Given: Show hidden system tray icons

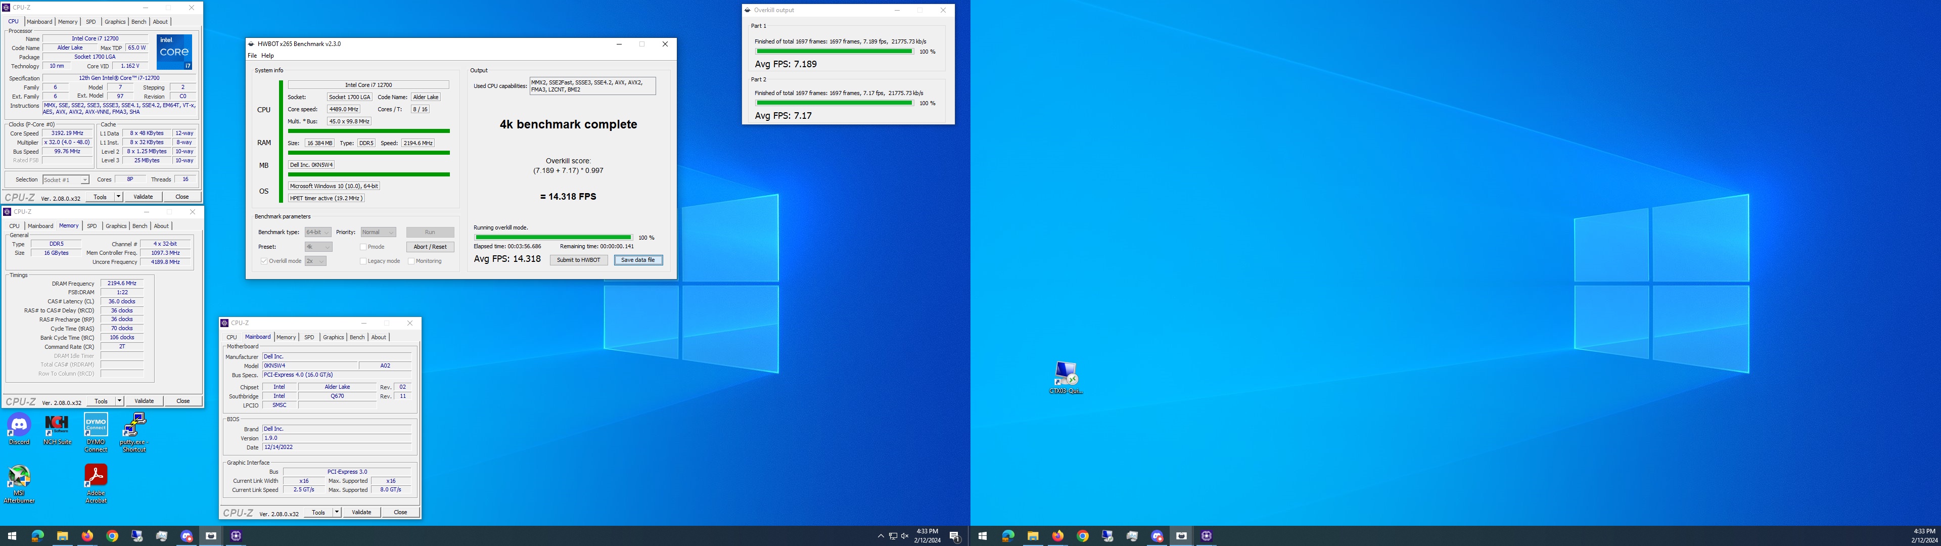Looking at the screenshot, I should click(x=880, y=536).
